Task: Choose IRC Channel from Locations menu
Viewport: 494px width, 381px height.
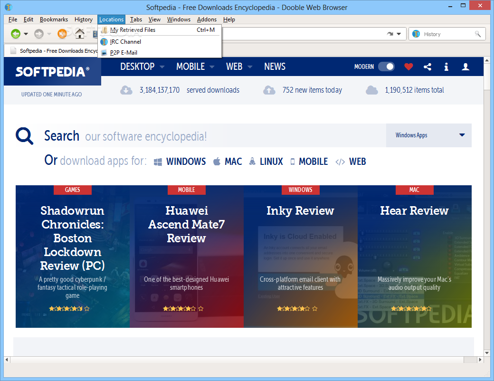Action: click(x=160, y=42)
